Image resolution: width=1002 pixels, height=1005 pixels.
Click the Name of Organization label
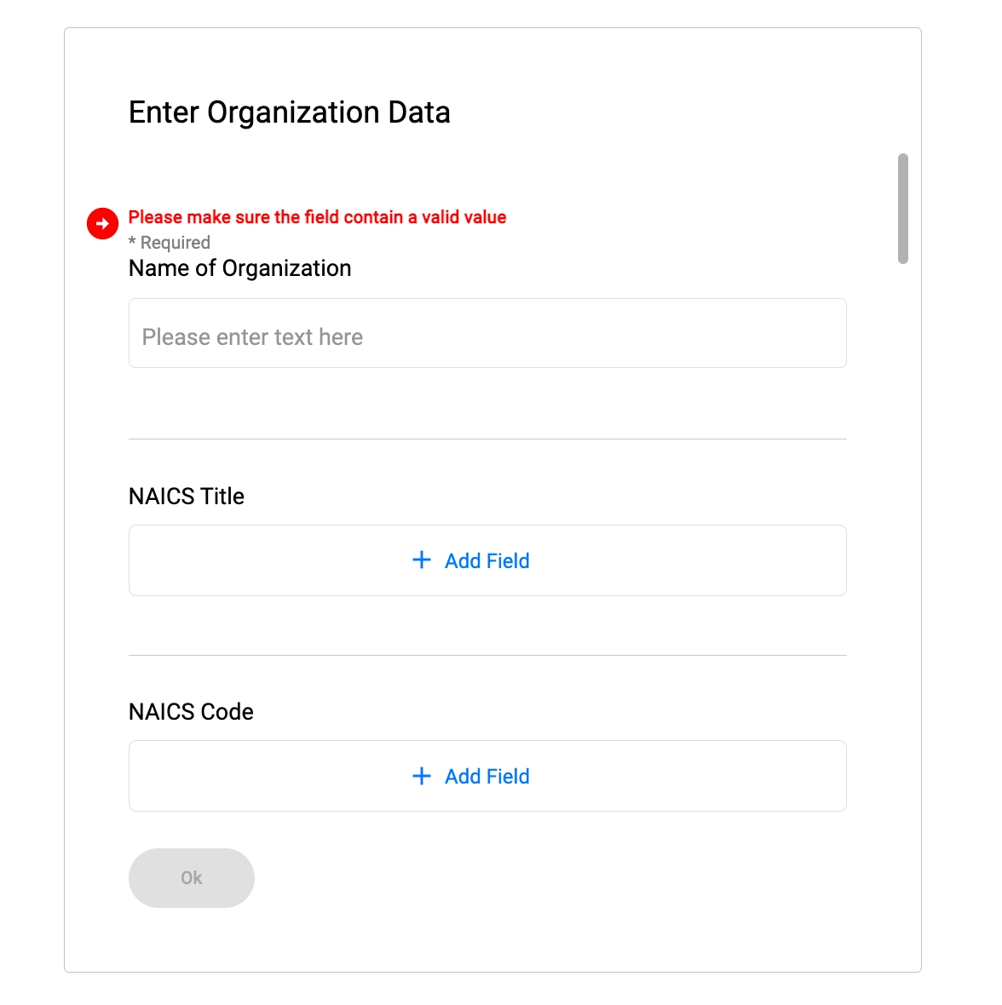(239, 268)
